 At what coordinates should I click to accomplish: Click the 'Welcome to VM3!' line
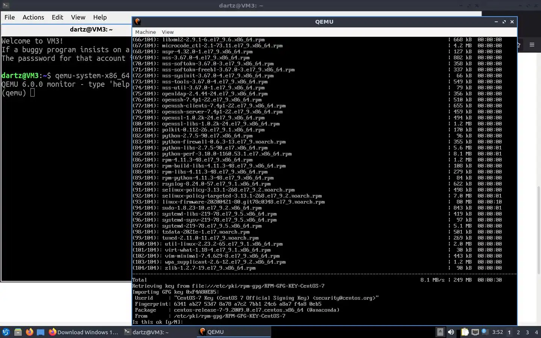pyautogui.click(x=32, y=41)
